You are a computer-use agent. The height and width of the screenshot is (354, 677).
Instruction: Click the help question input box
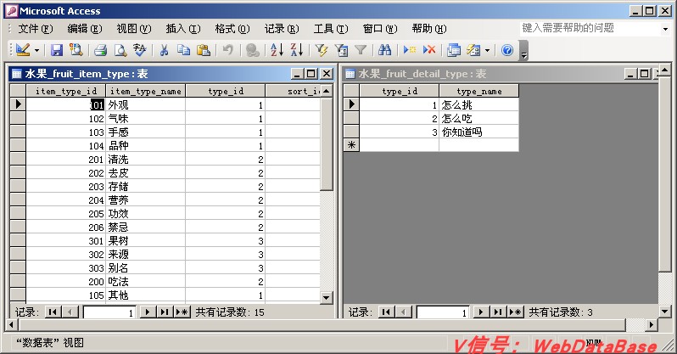[x=590, y=29]
